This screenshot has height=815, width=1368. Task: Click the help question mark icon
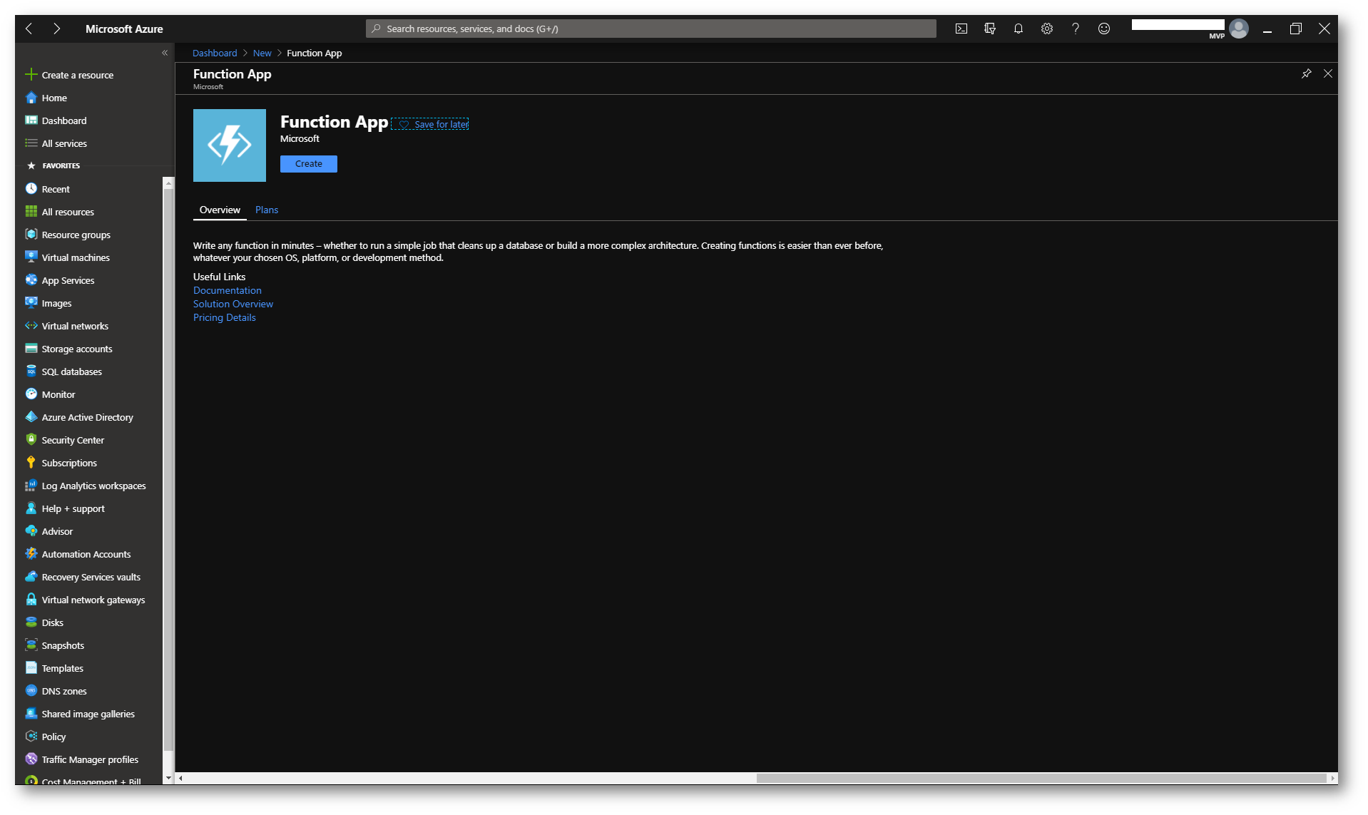pos(1075,29)
